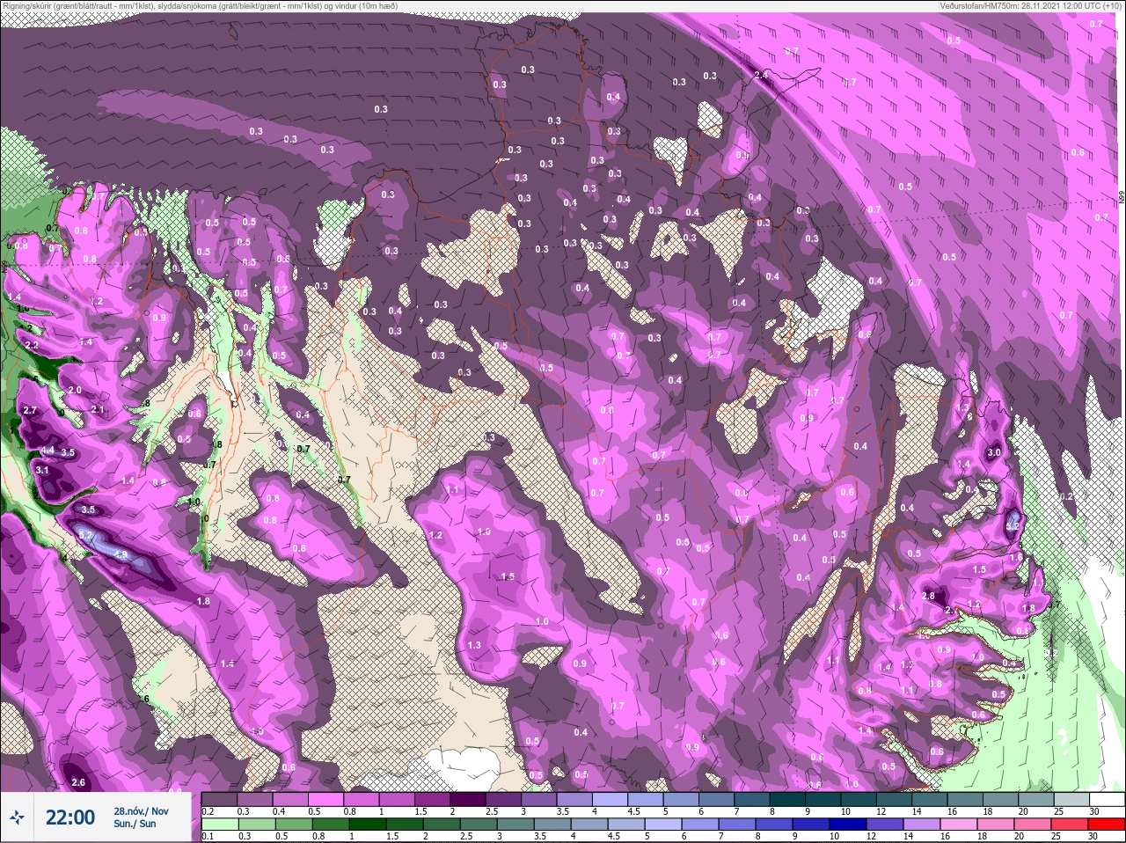Select lower legend lavender swatch between 5 and 6

point(662,825)
